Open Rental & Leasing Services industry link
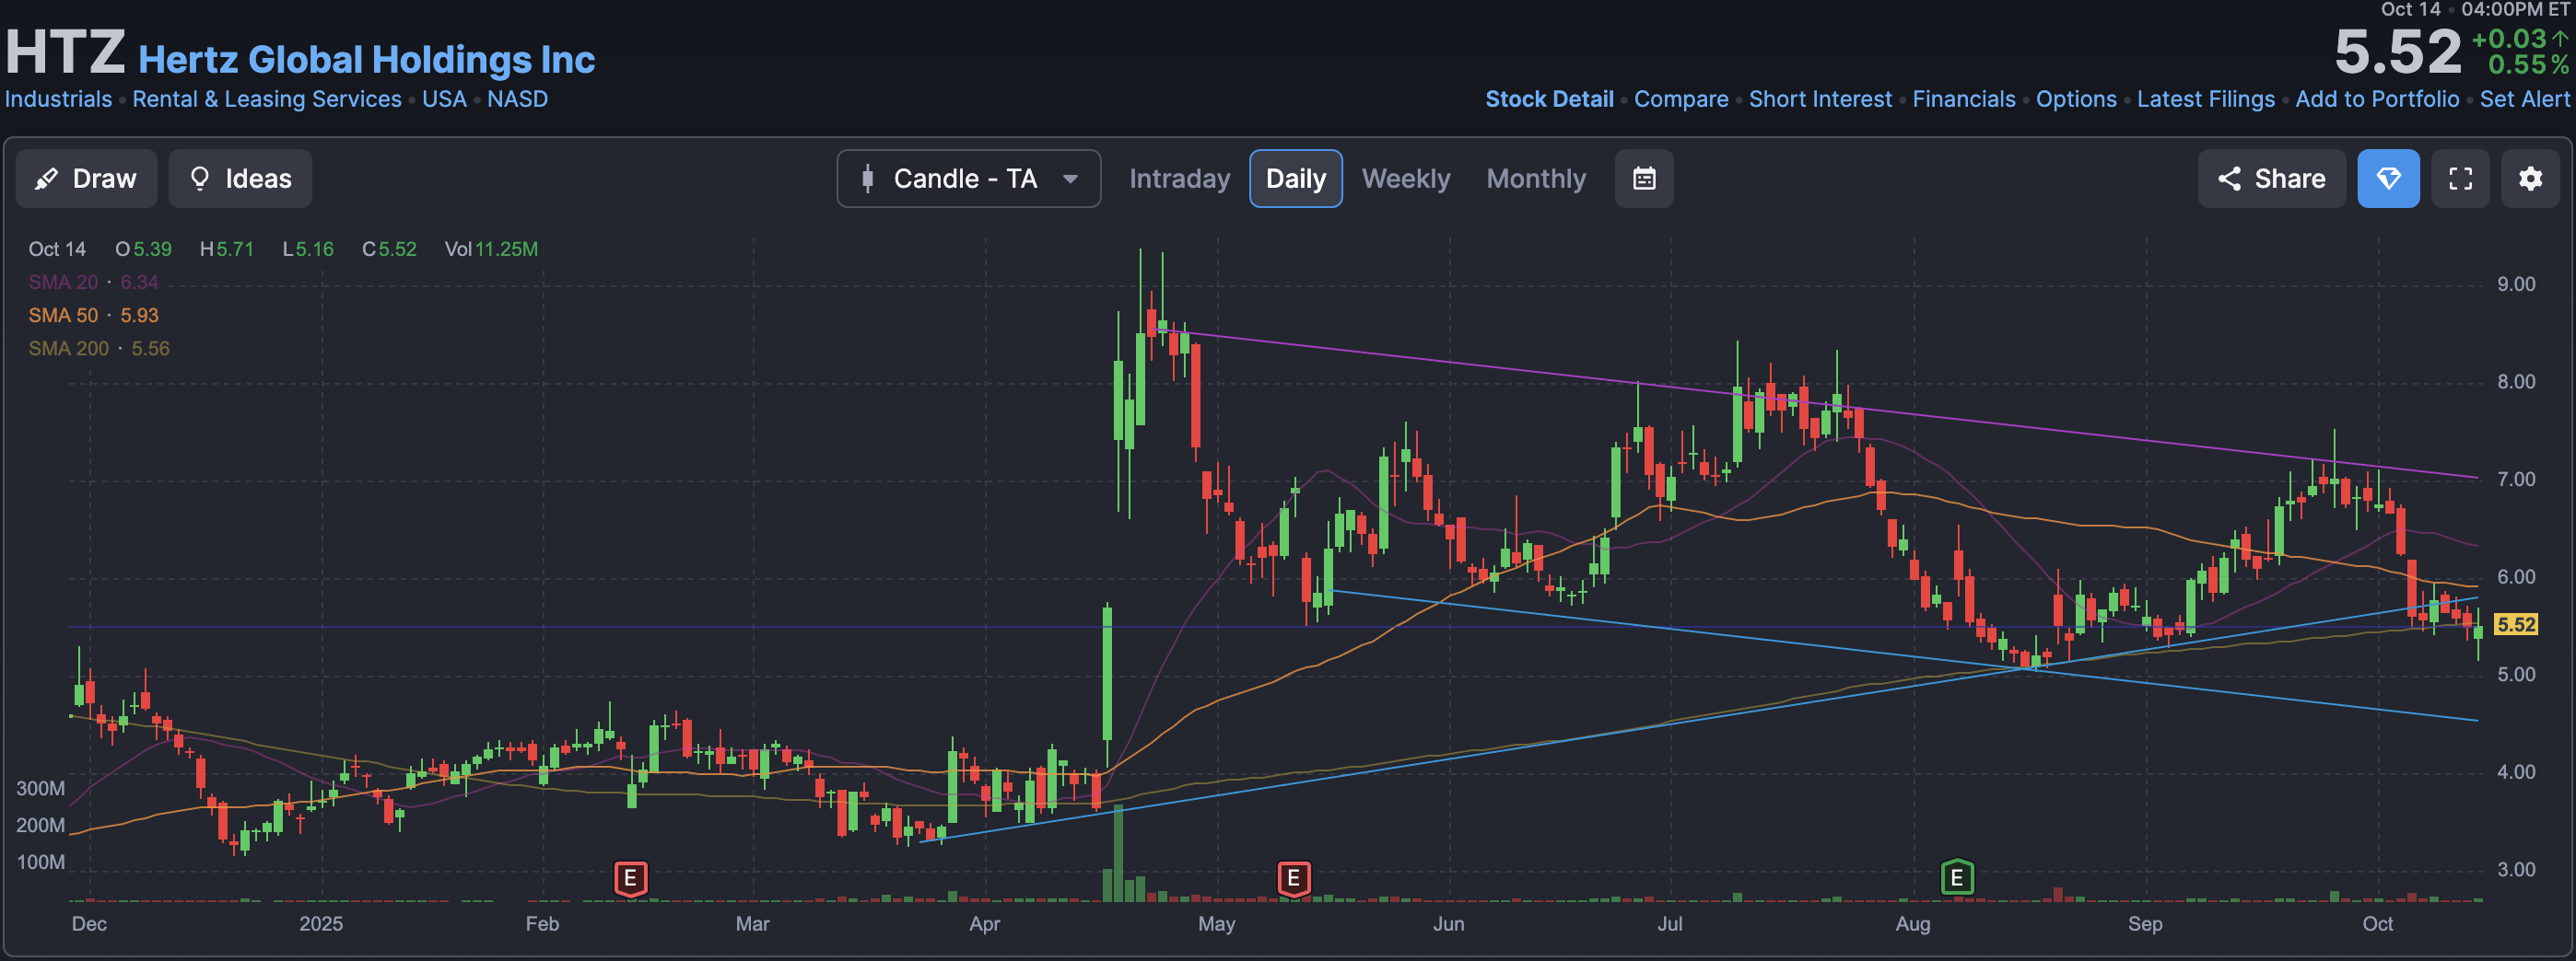Viewport: 2576px width, 961px height. 267,98
